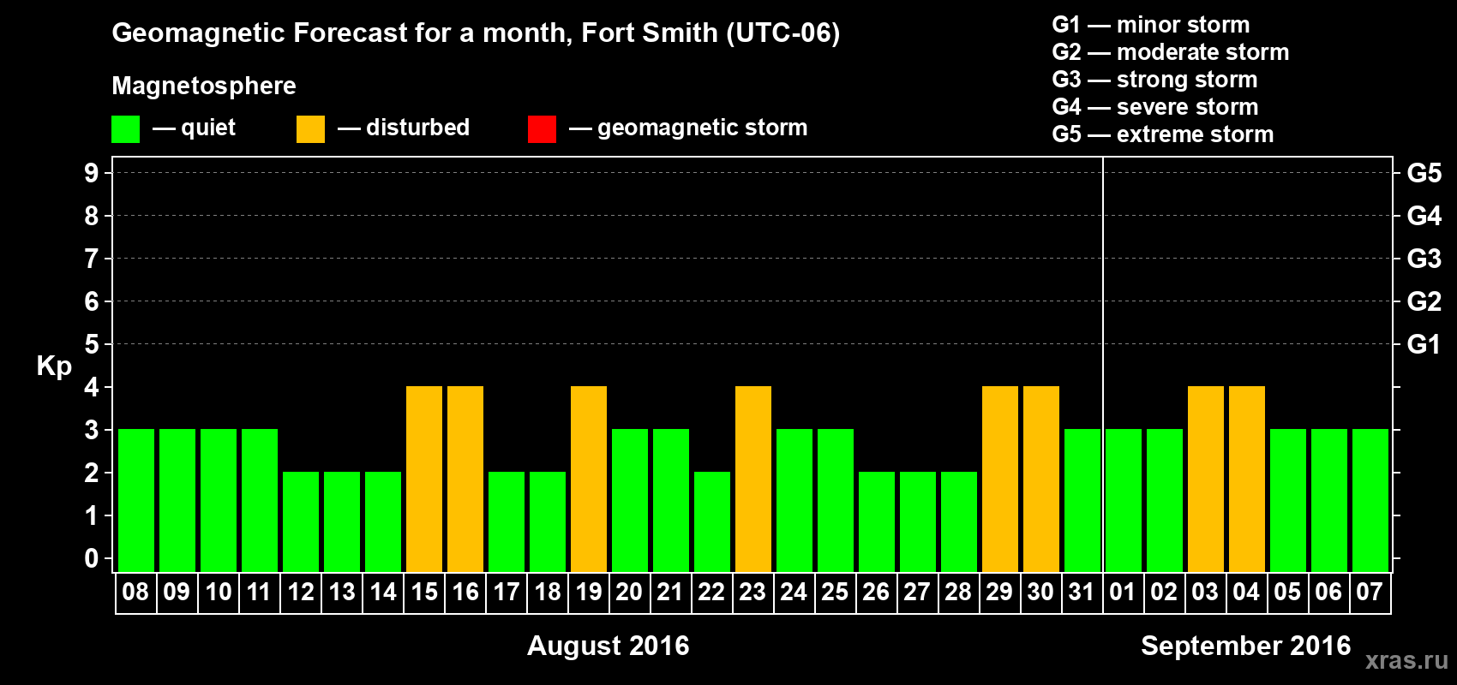The width and height of the screenshot is (1457, 685).
Task: Open the xras.ru source link
Action: click(x=1406, y=660)
